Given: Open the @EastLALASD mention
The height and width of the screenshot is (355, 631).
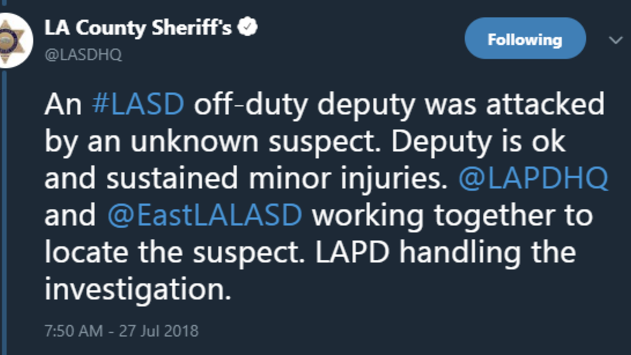Looking at the screenshot, I should point(205,216).
